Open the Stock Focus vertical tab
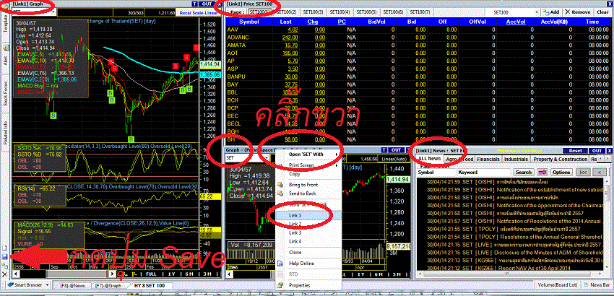 pos(6,95)
